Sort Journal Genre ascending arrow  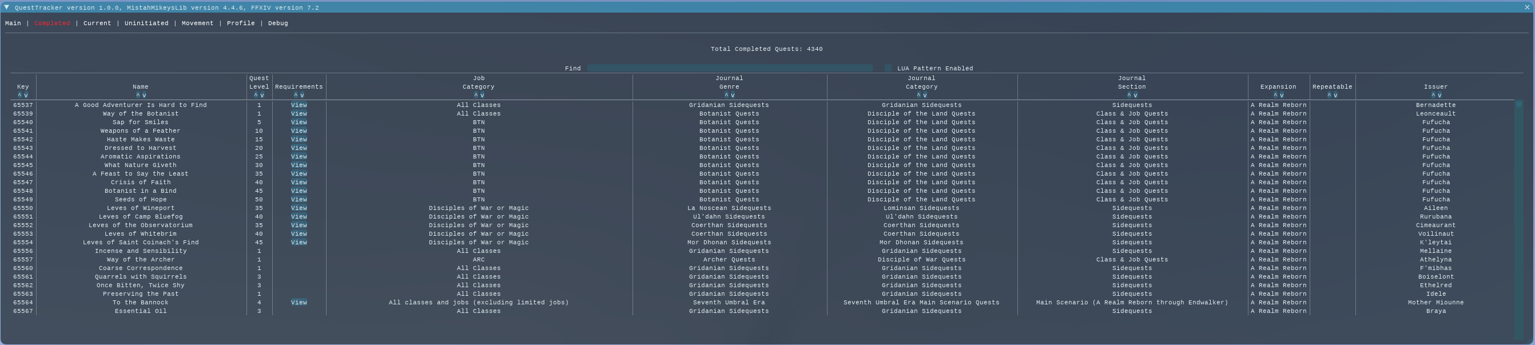tap(726, 96)
